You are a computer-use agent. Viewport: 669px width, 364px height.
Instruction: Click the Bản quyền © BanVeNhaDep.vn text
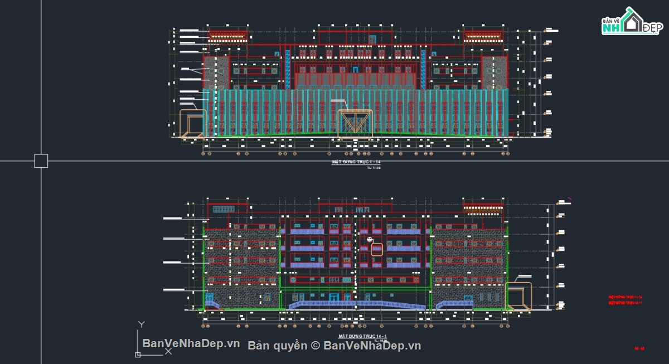coord(334,346)
